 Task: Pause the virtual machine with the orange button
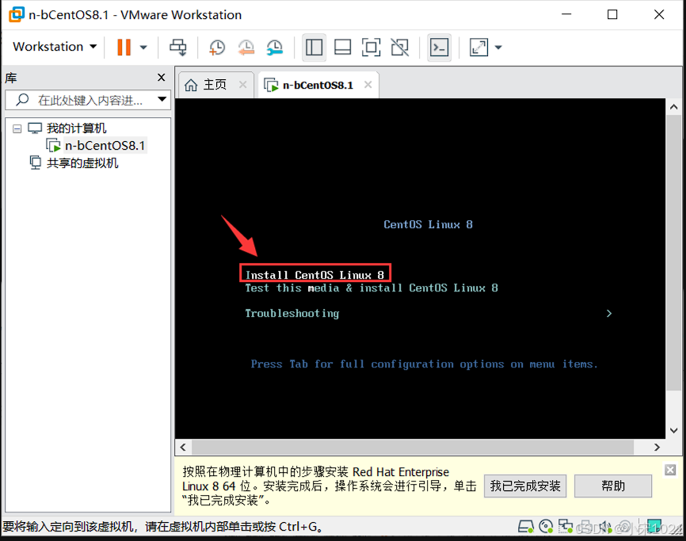124,48
